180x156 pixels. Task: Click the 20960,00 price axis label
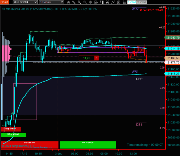[173, 145]
